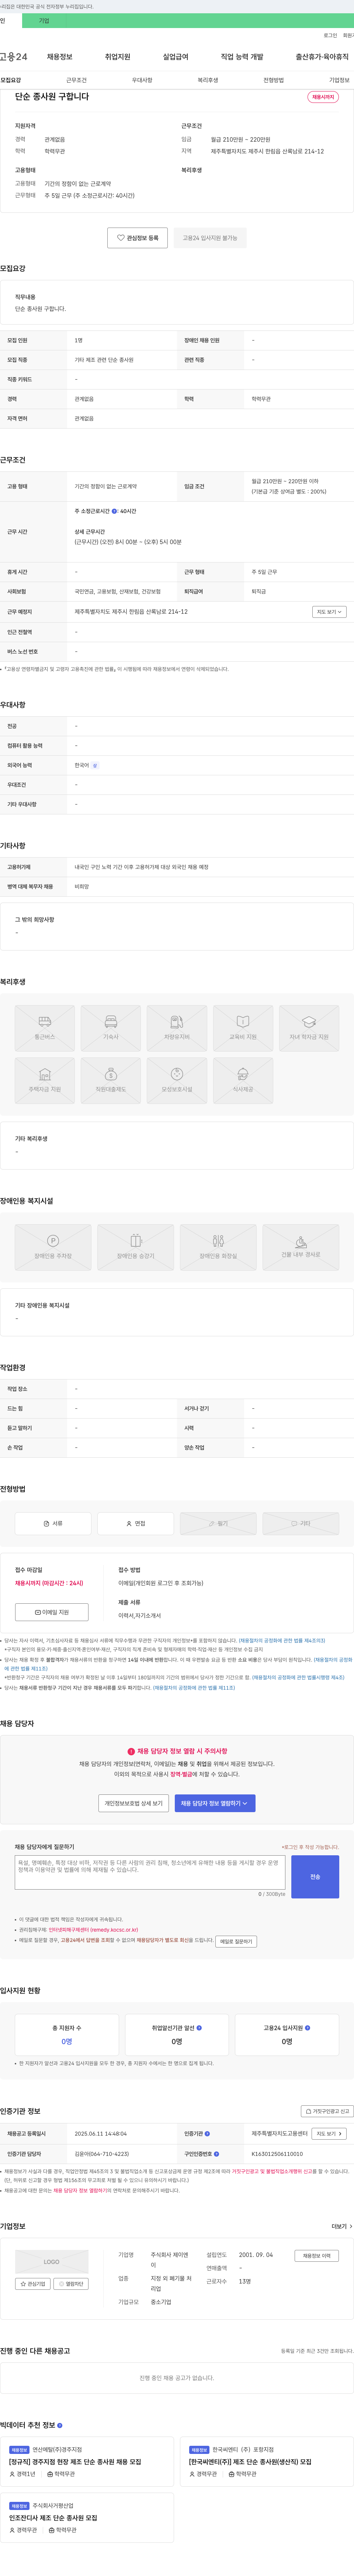The width and height of the screenshot is (354, 2576).
Task: Open the 실업급여 menu
Action: (x=176, y=57)
